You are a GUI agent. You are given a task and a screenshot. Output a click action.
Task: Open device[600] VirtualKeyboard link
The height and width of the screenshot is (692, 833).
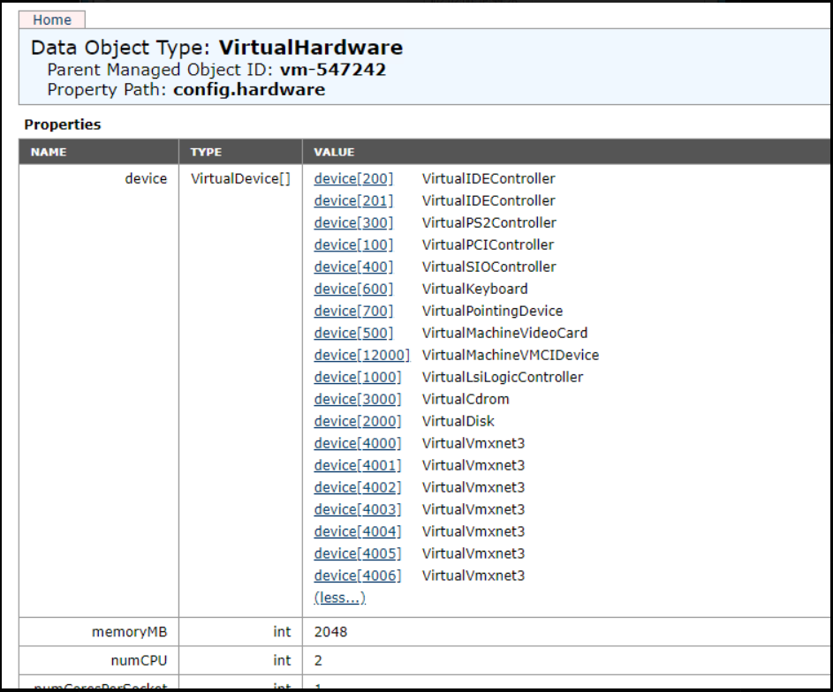pyautogui.click(x=352, y=289)
